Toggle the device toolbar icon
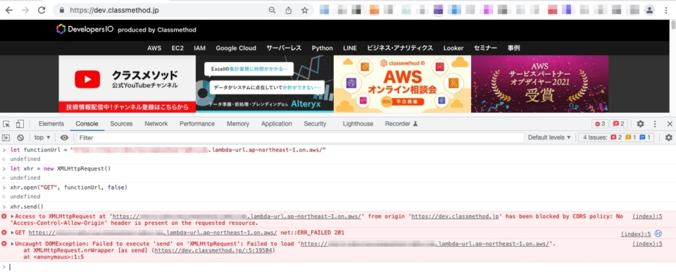The width and height of the screenshot is (676, 272). [20, 124]
